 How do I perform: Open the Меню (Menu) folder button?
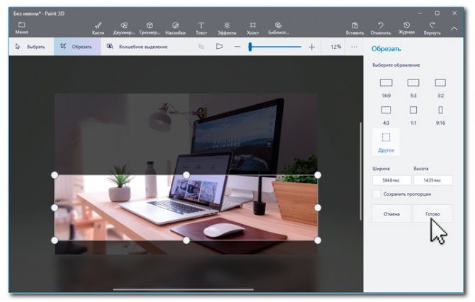[x=22, y=28]
